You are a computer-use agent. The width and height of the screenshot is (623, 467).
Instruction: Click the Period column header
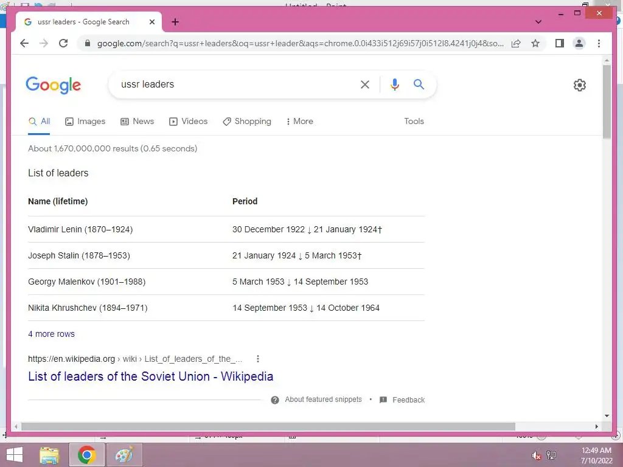pyautogui.click(x=245, y=201)
